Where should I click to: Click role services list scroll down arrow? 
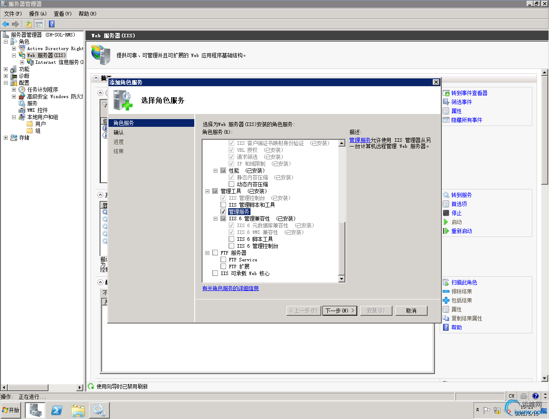(342, 279)
